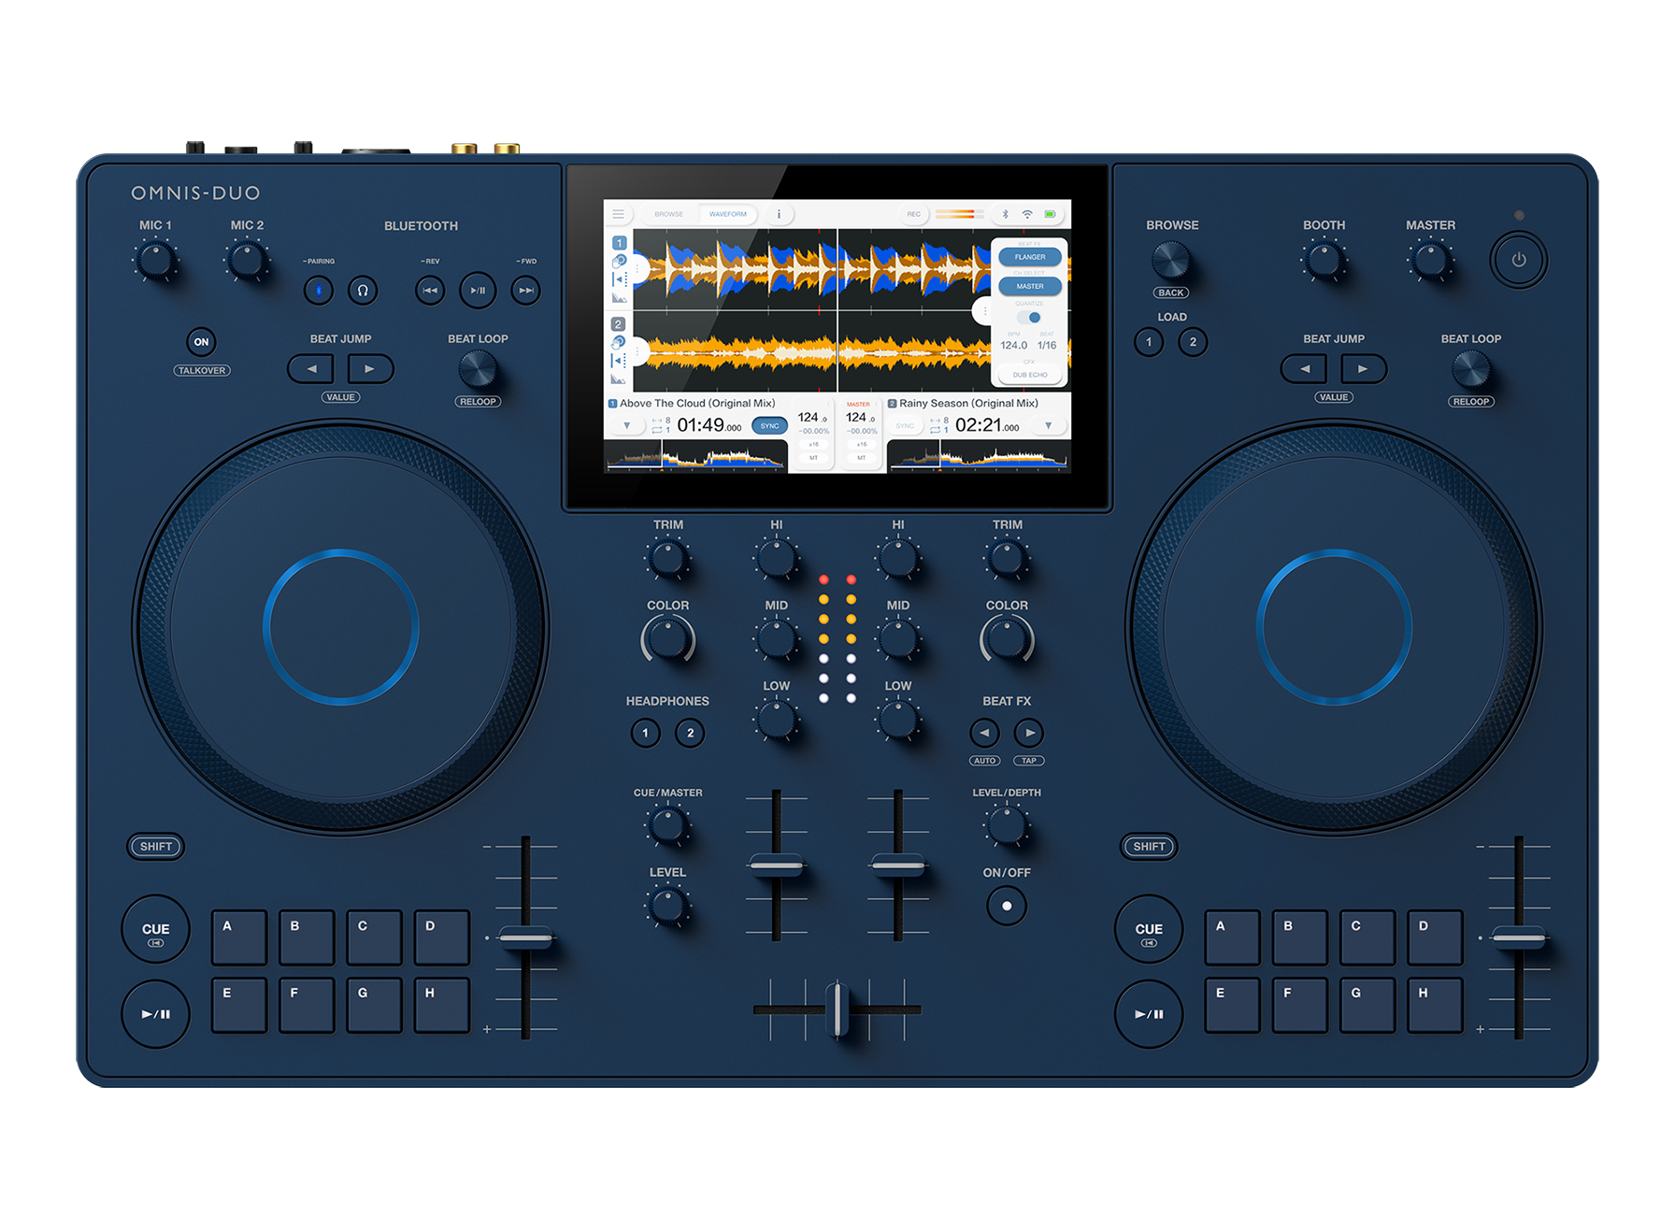This screenshot has height=1230, width=1675.
Task: Hit the right deck play/pause button
Action: 1150,1014
